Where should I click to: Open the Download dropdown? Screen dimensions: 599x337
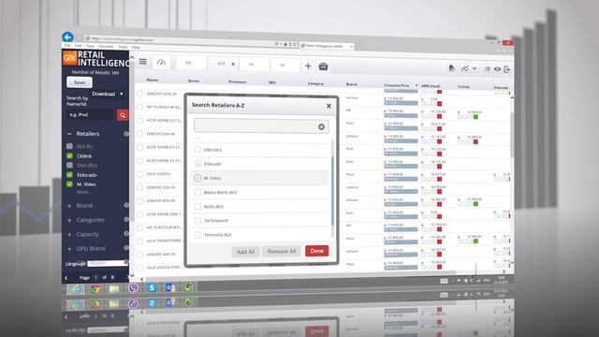pos(108,94)
